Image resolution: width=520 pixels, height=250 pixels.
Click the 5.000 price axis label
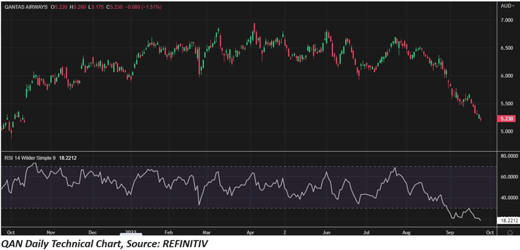pyautogui.click(x=507, y=131)
